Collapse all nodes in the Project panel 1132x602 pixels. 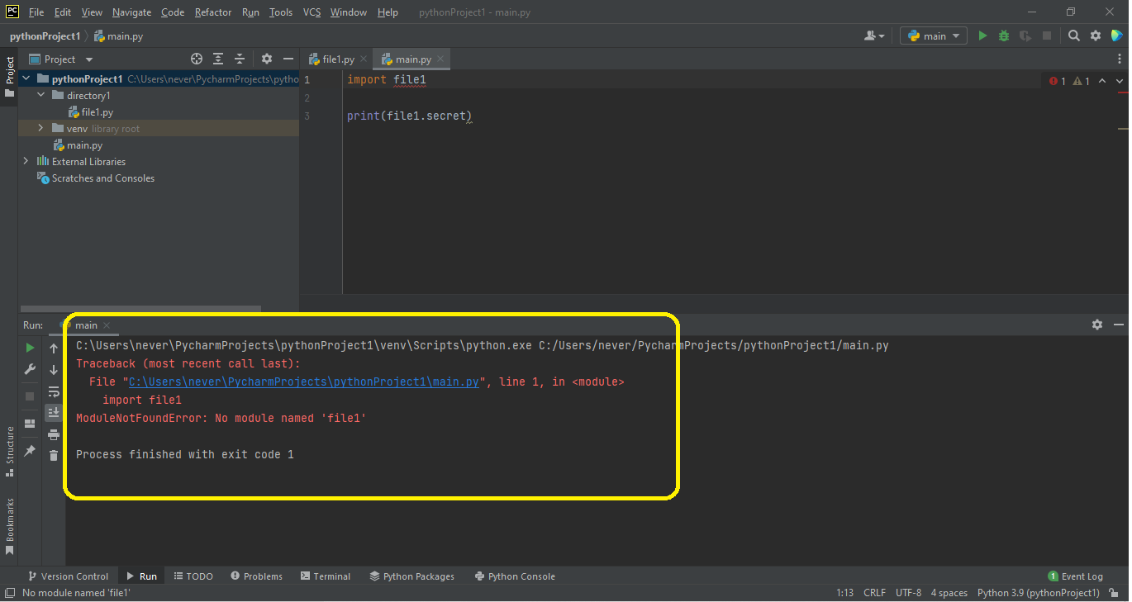(239, 59)
